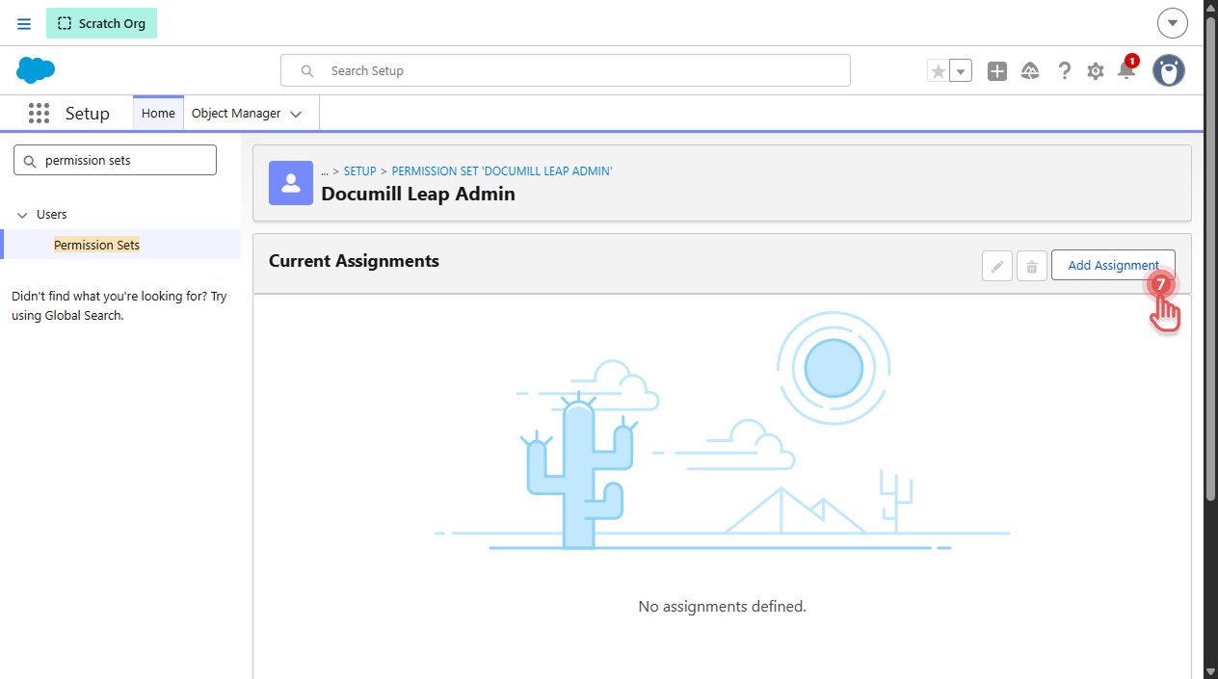
Task: Expand the circled arrow dropdown at top right
Action: pos(1173,23)
